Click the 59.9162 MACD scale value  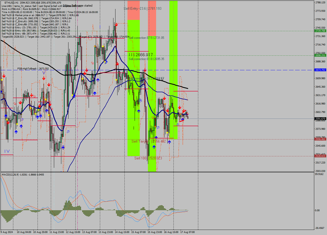319,174
